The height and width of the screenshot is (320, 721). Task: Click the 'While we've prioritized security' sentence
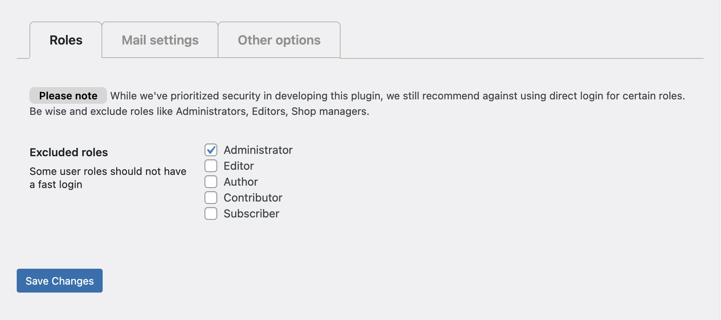click(397, 96)
